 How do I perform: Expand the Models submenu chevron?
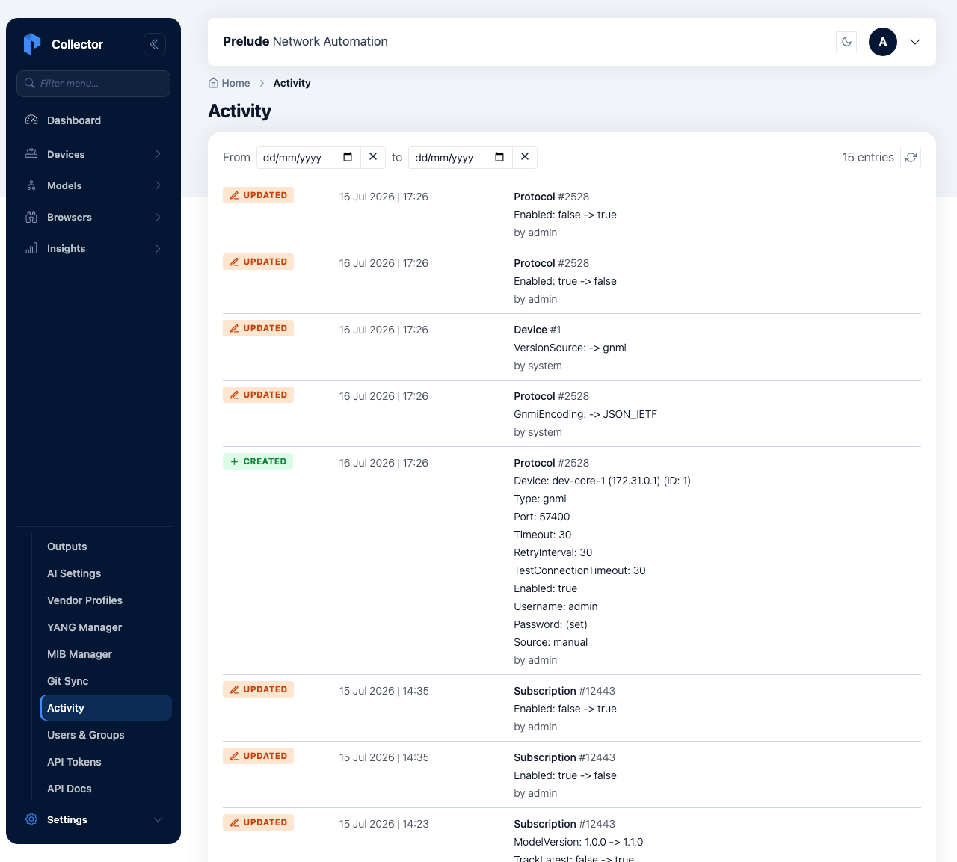tap(158, 185)
